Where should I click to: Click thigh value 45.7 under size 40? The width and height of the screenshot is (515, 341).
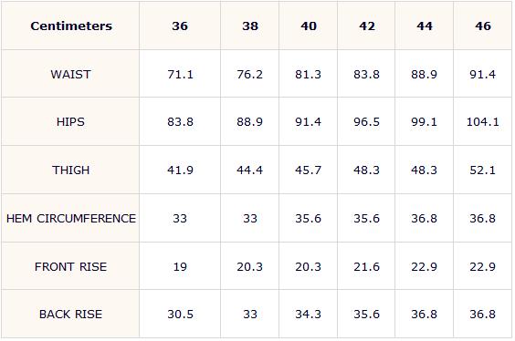308,170
